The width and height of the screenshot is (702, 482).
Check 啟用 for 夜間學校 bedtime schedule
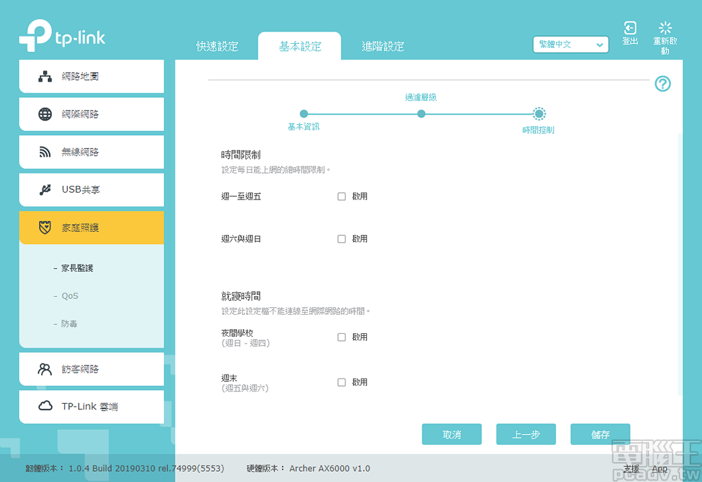tap(341, 337)
